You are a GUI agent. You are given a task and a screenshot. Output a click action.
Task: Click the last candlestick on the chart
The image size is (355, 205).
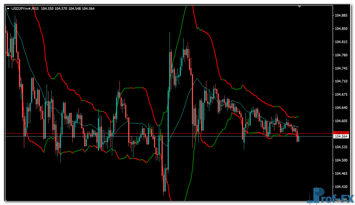coord(298,137)
